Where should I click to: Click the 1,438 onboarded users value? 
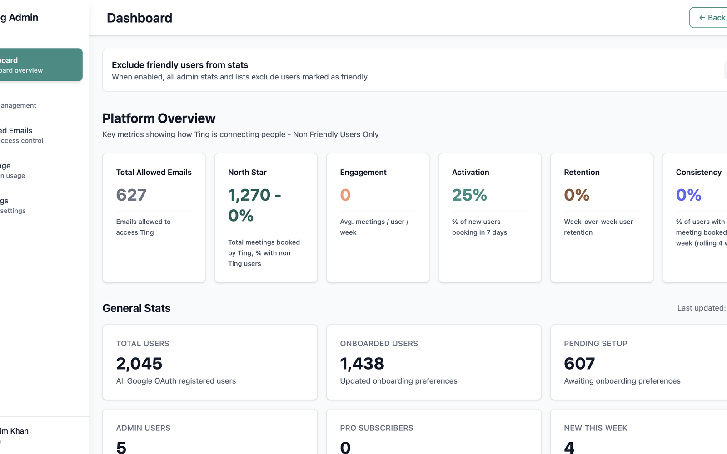[362, 364]
